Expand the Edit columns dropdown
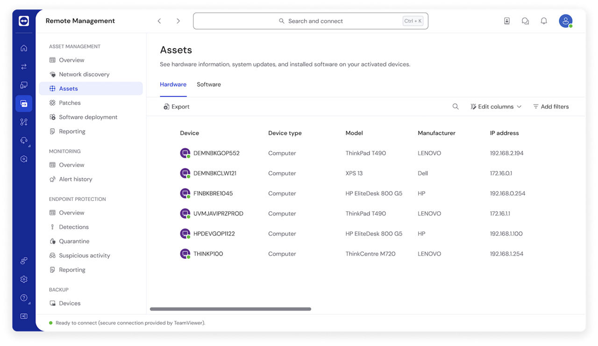The image size is (598, 346). pyautogui.click(x=496, y=106)
